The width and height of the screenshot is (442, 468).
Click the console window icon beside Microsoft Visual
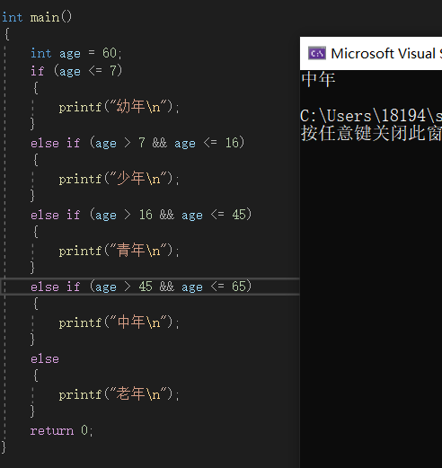[x=317, y=54]
